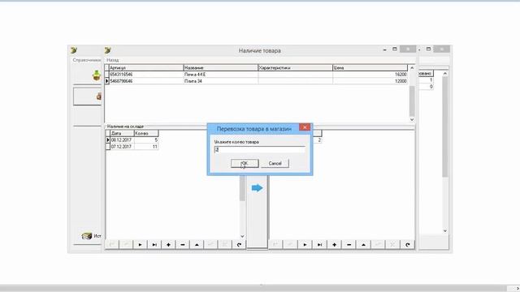Select price cell 16200
The width and height of the screenshot is (520, 292).
click(x=370, y=75)
